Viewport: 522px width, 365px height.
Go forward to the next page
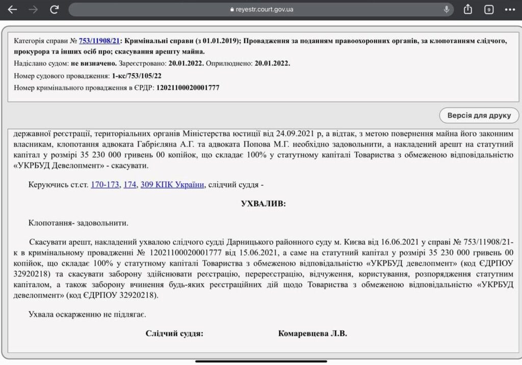(x=33, y=9)
